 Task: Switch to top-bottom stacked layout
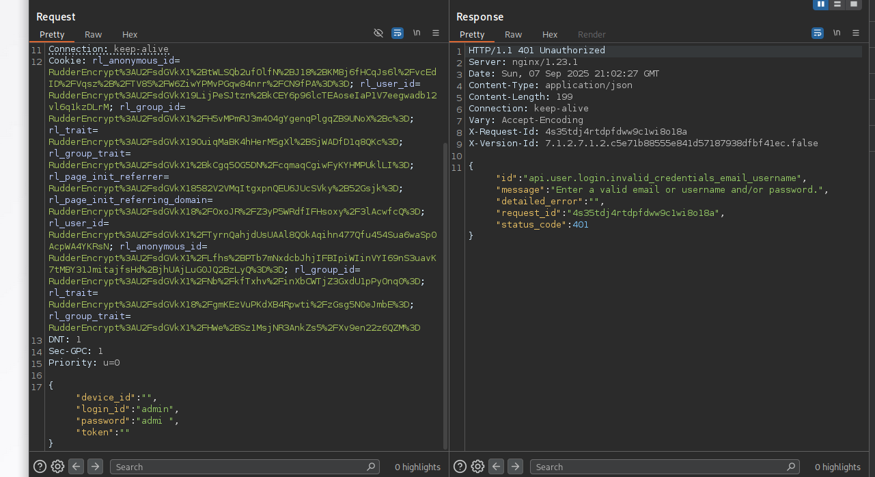click(837, 4)
